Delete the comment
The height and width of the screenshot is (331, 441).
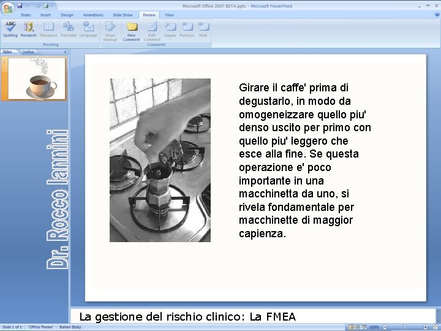[170, 29]
